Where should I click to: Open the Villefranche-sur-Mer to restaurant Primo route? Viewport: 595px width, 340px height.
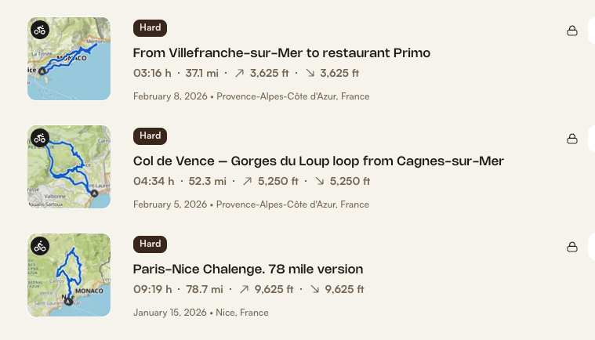pos(281,53)
